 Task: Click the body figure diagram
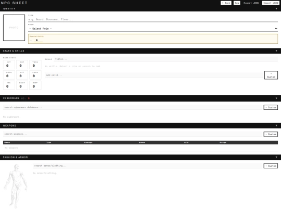click(16, 186)
